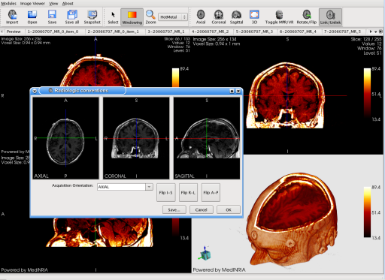Click axial view color scale bar
The height and width of the screenshot is (280, 385).
[175, 77]
